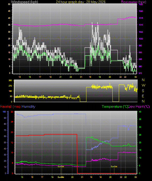
Task: Click the '1000' barometer axis value
Action: click(x=141, y=39)
